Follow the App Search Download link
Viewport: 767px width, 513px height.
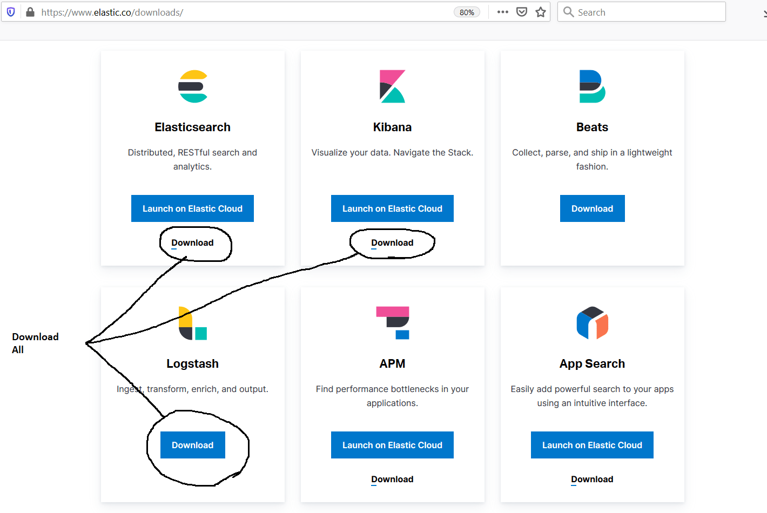pos(592,480)
